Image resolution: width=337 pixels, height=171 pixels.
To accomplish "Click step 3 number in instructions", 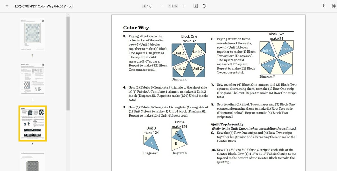I will click(124, 36).
